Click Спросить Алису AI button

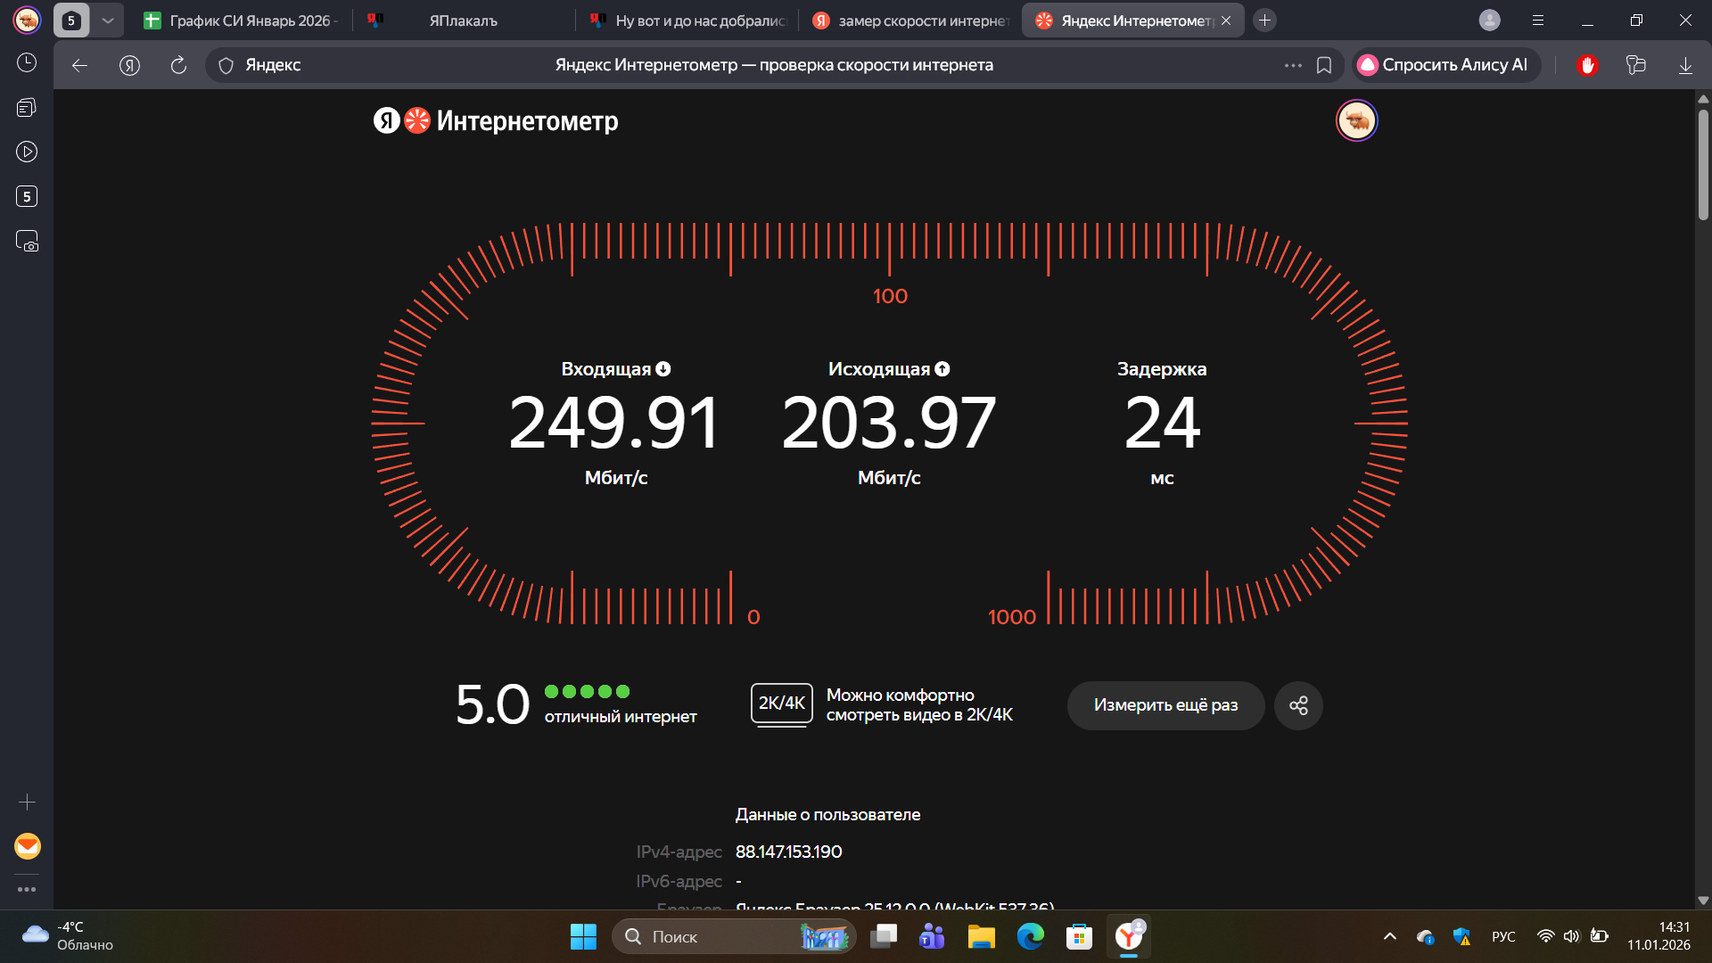point(1446,65)
